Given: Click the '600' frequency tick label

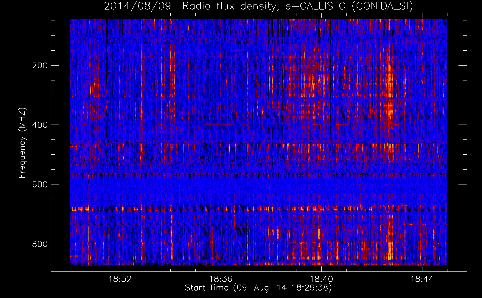Looking at the screenshot, I should [40, 184].
